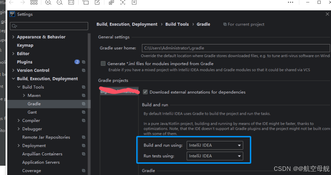Click the project-level icon beside Gant
The width and height of the screenshot is (331, 175).
coord(84,112)
